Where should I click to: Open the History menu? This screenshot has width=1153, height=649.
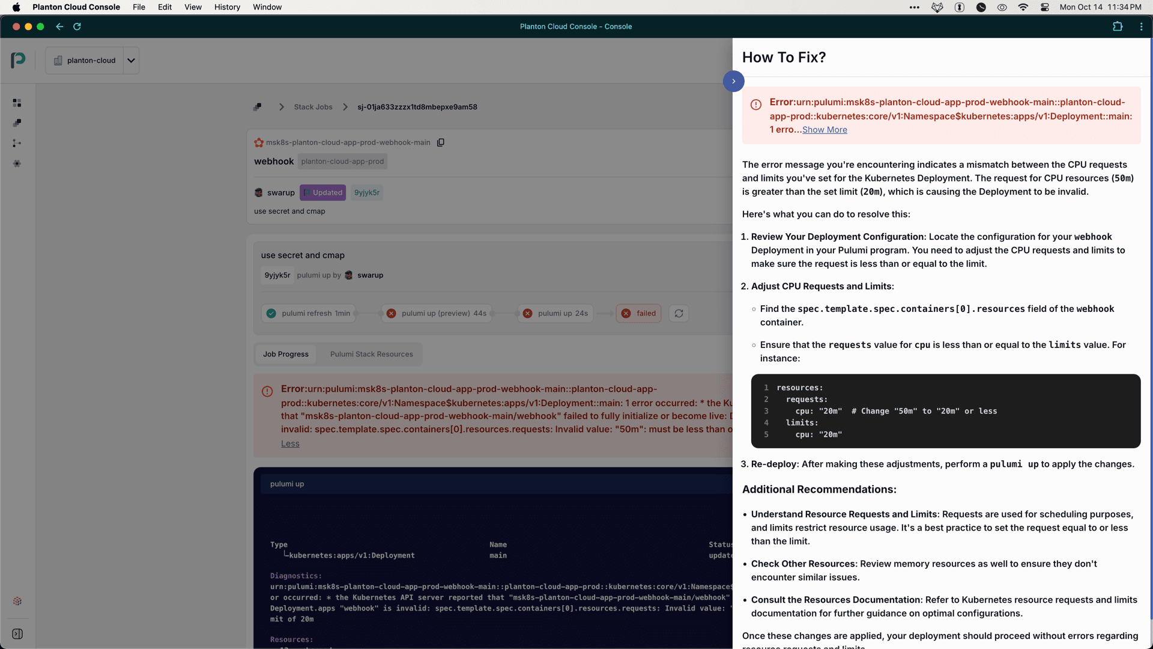[227, 7]
